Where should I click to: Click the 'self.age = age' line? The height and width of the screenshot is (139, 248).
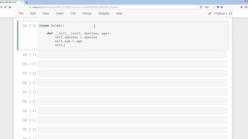68,41
